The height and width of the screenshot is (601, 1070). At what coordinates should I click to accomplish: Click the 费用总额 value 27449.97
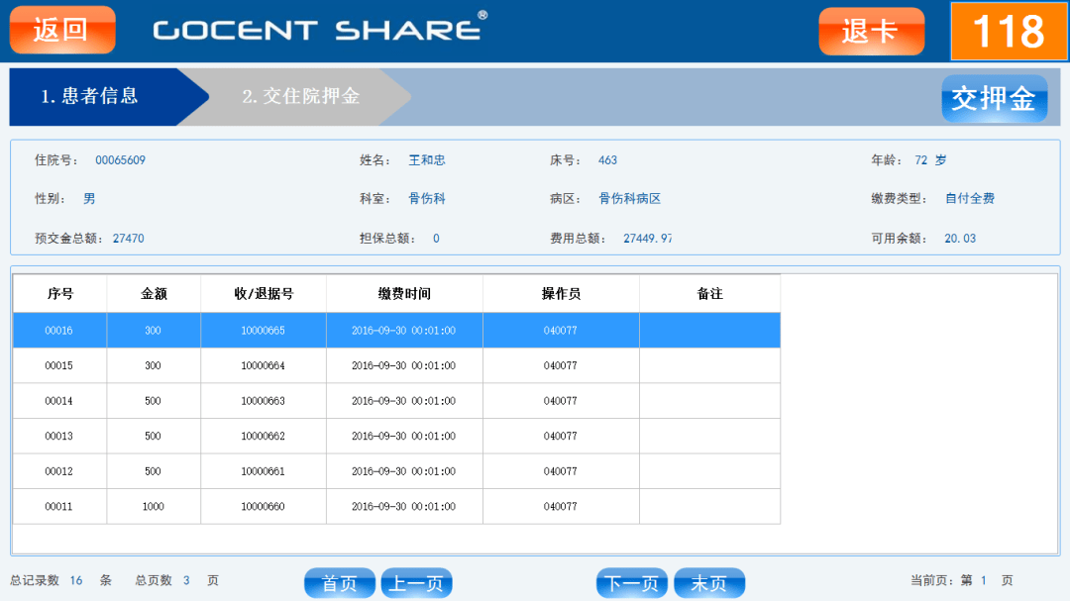click(x=648, y=239)
